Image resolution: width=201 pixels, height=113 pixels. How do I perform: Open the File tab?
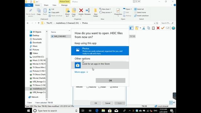click(29, 5)
